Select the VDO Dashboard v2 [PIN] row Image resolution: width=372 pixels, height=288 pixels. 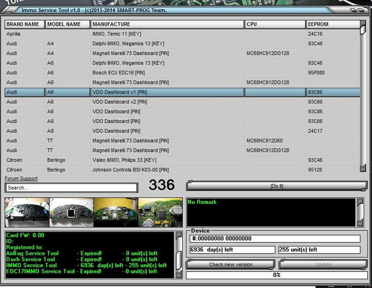(182, 102)
